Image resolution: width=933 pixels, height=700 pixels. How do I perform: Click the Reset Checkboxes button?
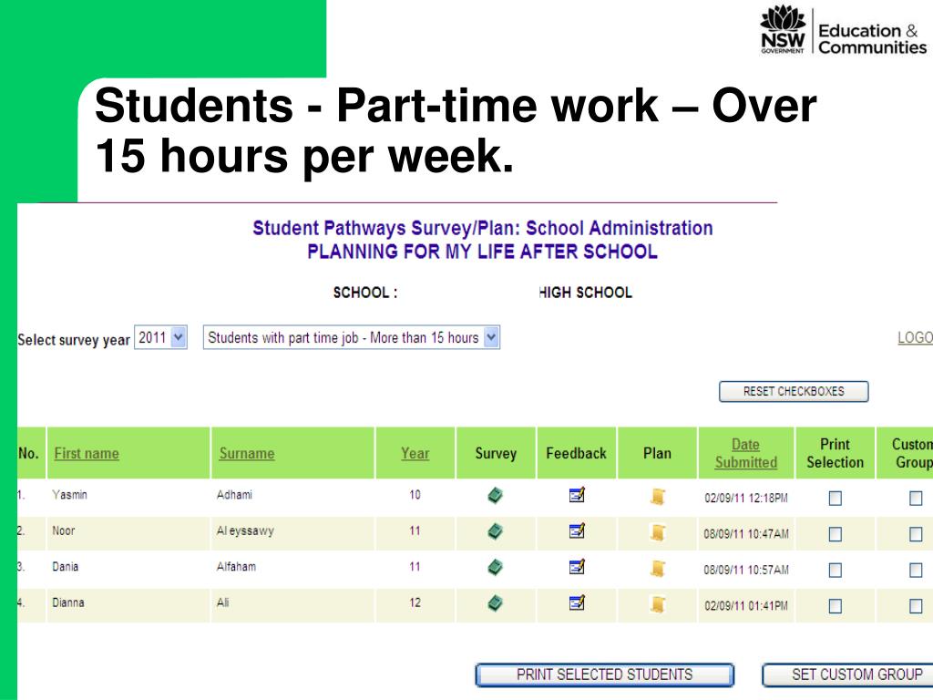click(x=794, y=392)
